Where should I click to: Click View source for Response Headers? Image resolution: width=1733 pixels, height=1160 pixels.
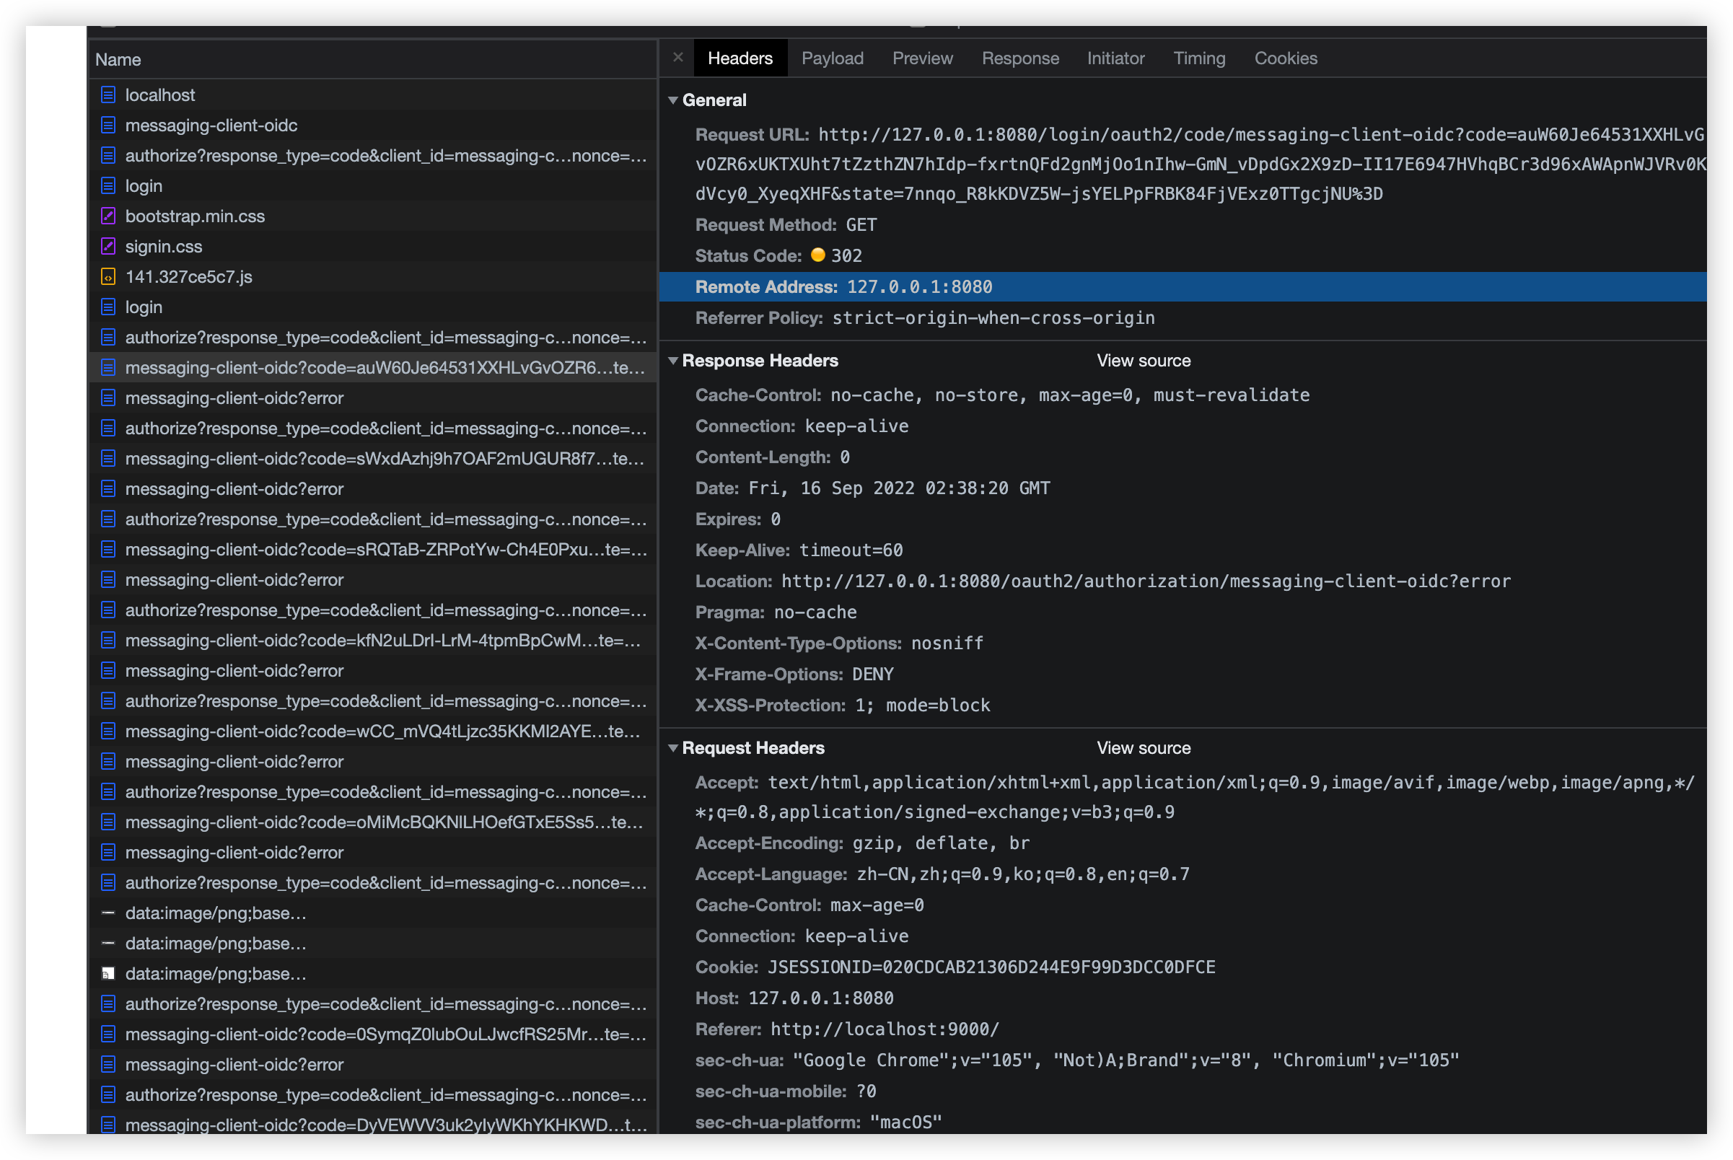click(1144, 361)
